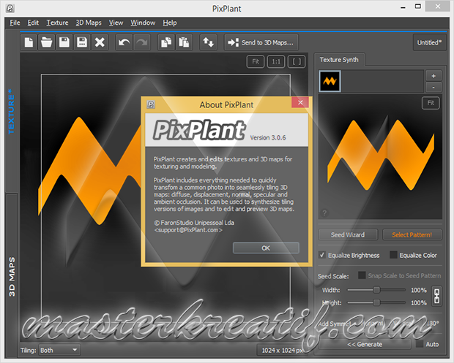Enable Equalize Color checkbox
This screenshot has height=363, width=454.
393,255
